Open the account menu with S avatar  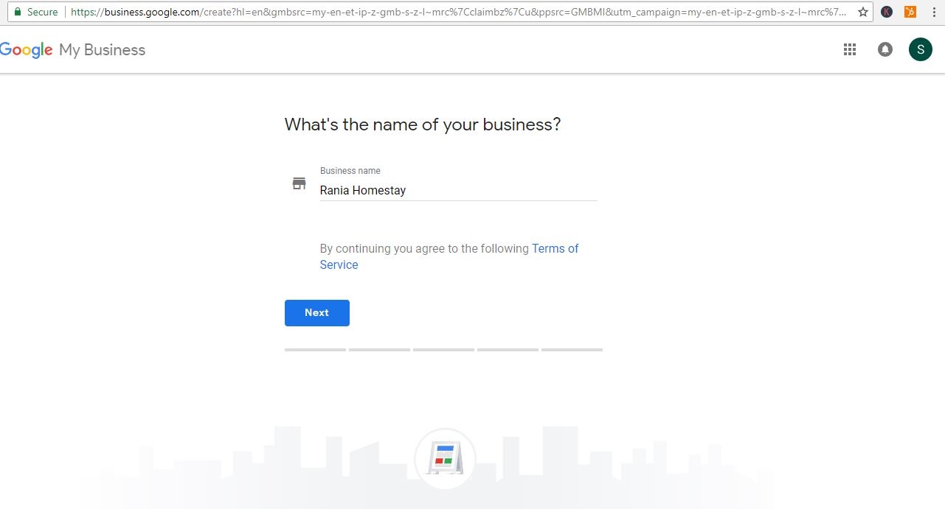tap(920, 49)
